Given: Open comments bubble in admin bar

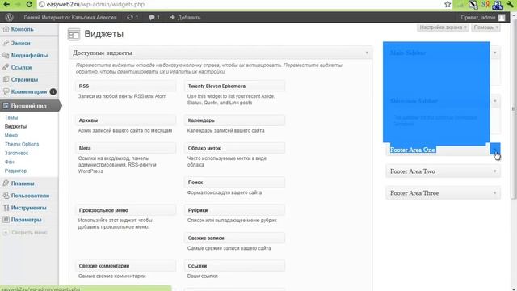Looking at the screenshot, I should pos(151,18).
